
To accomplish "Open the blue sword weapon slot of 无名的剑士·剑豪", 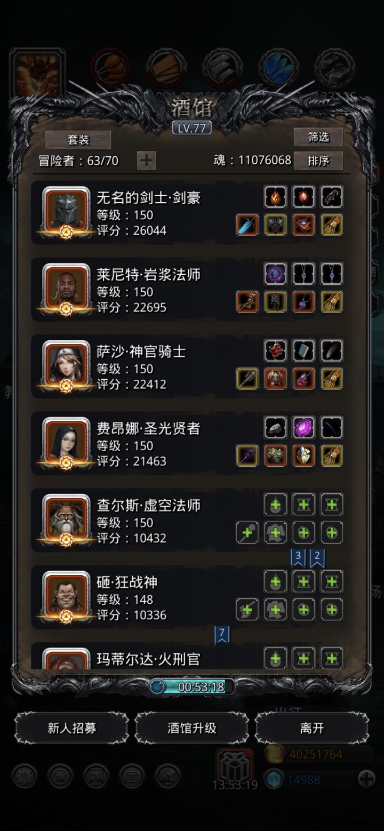I will point(247,225).
